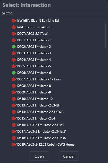
Task: Click the Open button
Action: click(x=39, y=156)
